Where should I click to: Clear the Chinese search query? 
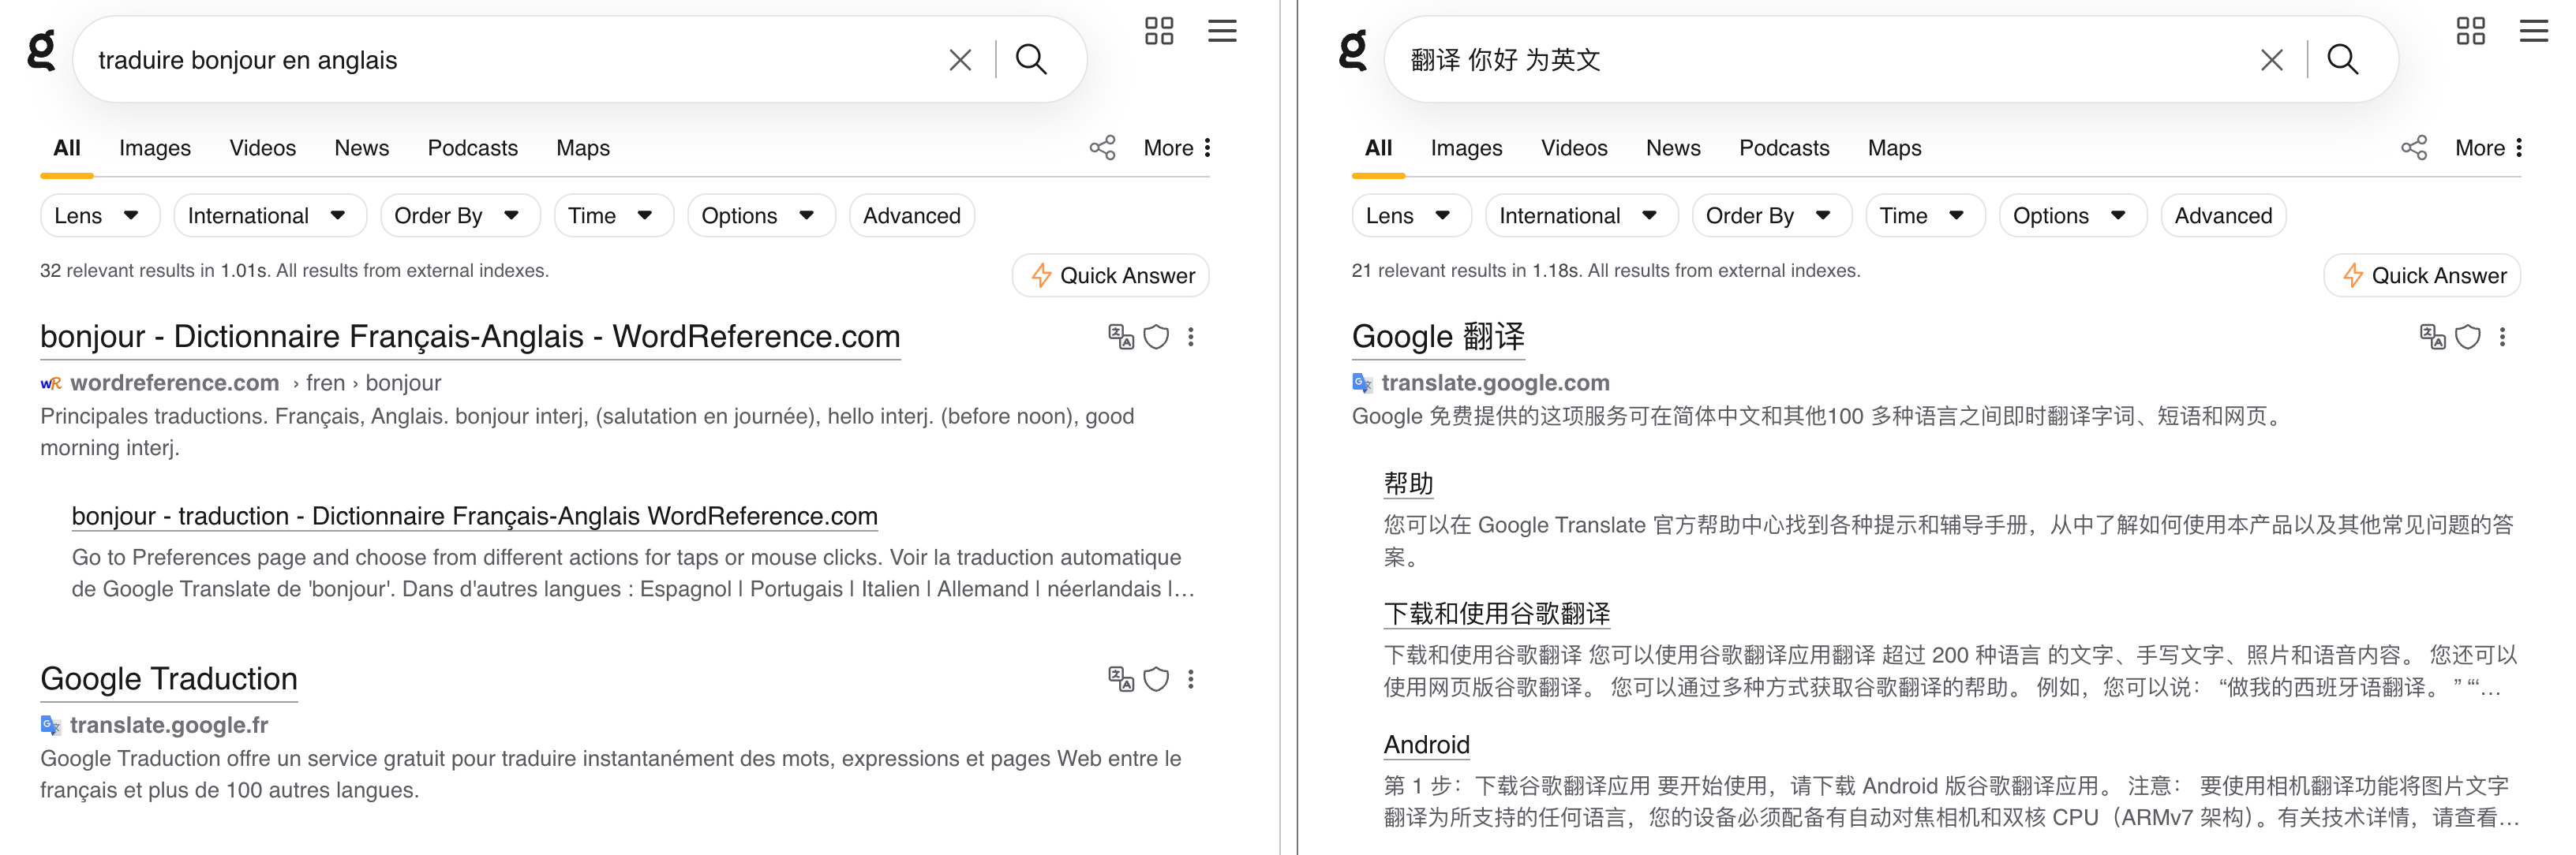point(2271,60)
